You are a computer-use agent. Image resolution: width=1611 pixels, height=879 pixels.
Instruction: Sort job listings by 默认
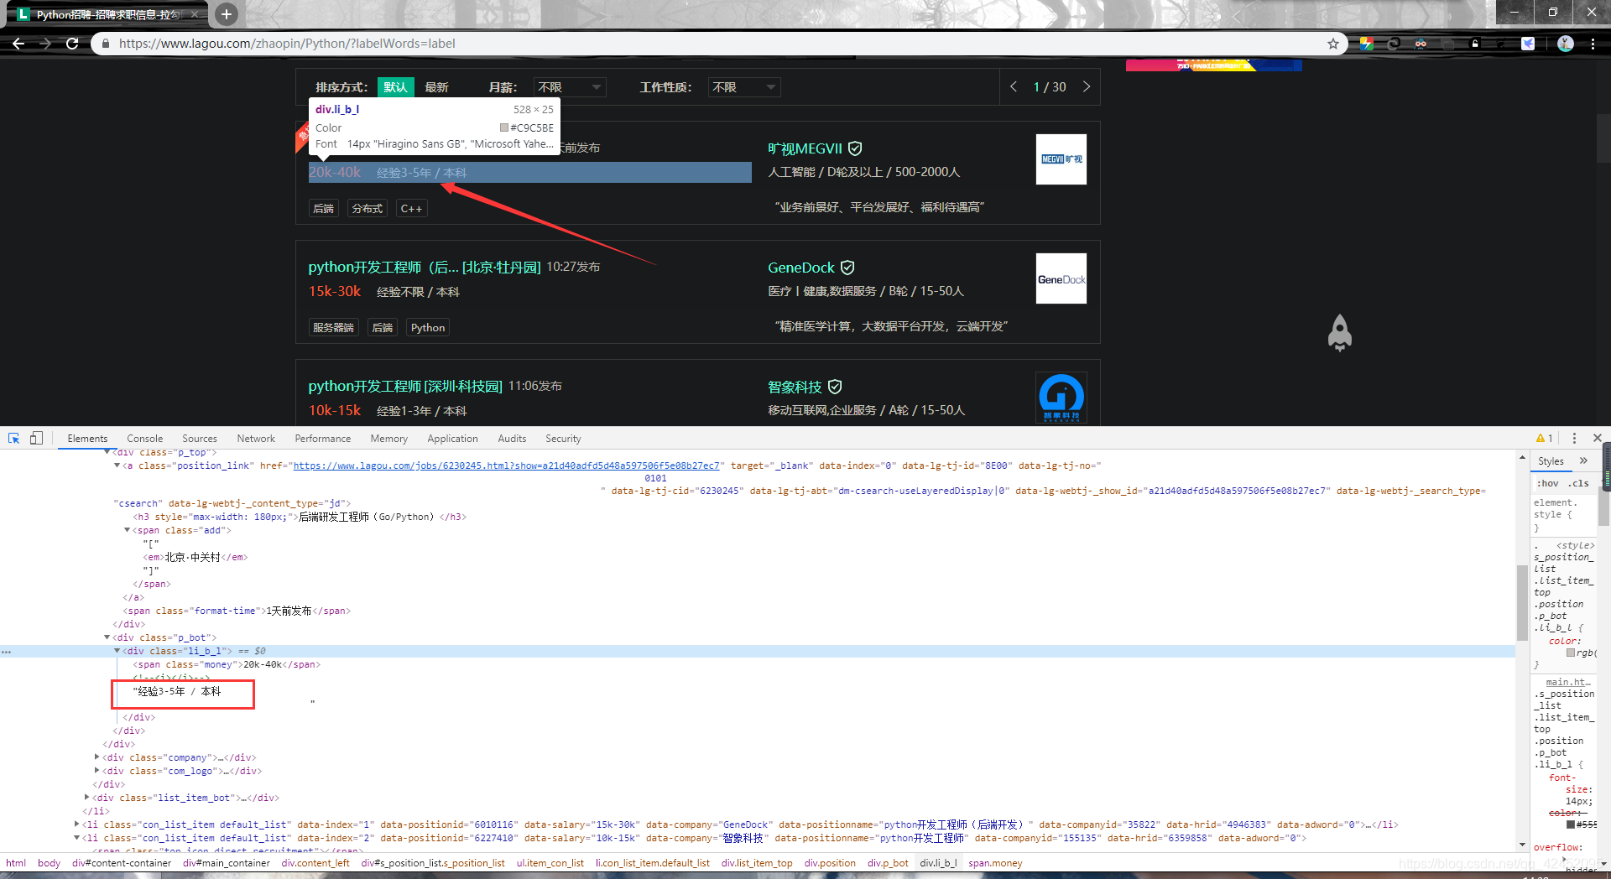395,87
